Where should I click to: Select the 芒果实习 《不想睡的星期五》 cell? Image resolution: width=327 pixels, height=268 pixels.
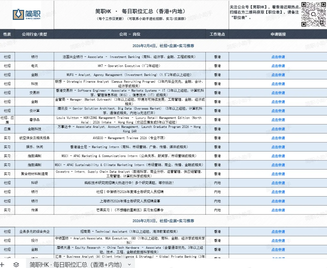pyautogui.click(x=130, y=210)
